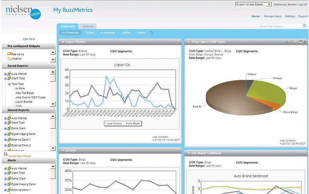309x194 pixels.
Task: Collapse the Liquor Brands widget
Action: (x=63, y=42)
